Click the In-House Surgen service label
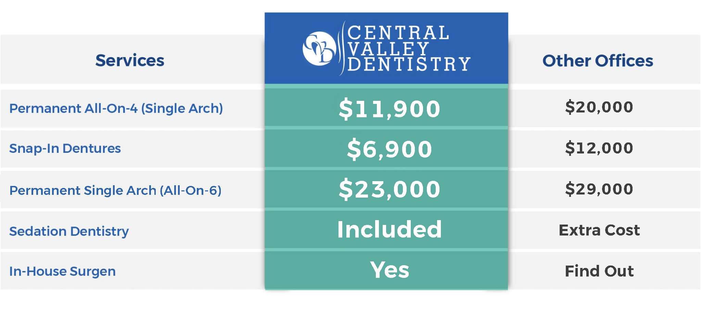The image size is (701, 310). 63,271
